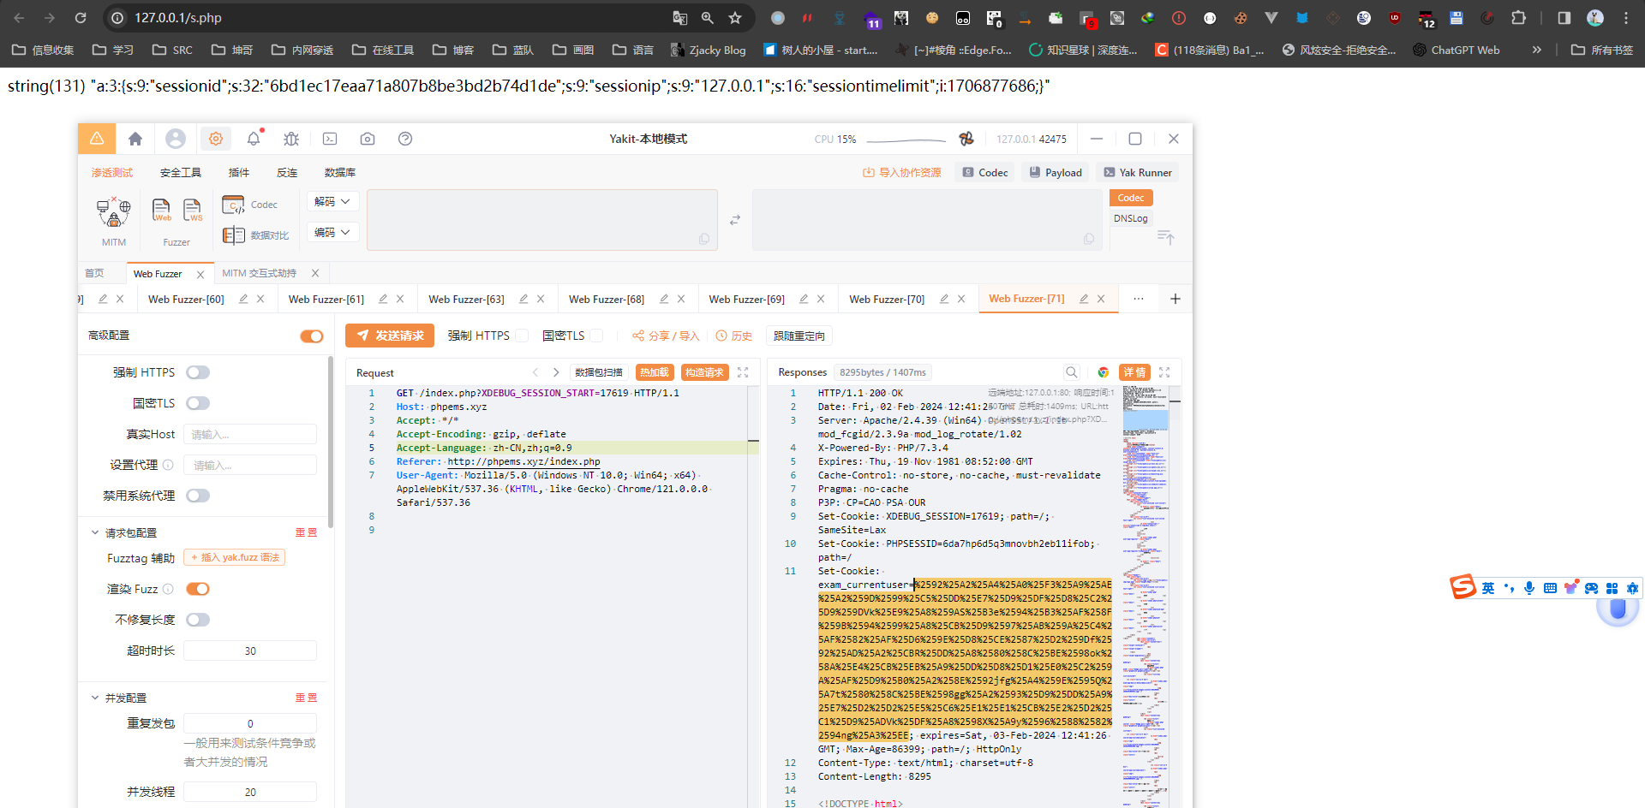Open Yakit settings gear icon

[216, 139]
